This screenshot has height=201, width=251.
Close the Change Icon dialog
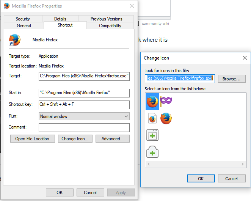245,58
